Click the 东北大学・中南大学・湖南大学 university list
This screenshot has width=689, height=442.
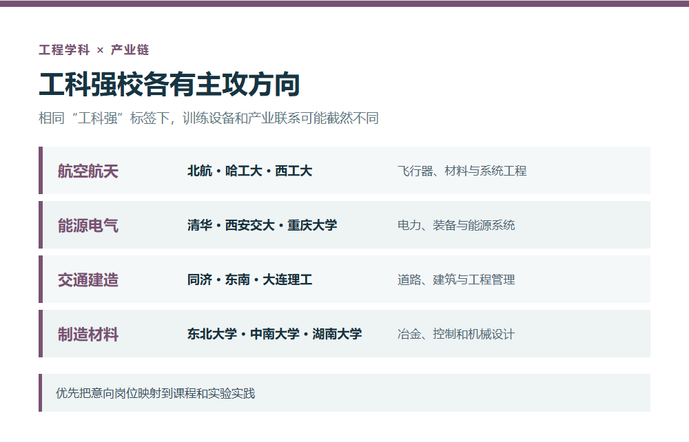pos(275,334)
